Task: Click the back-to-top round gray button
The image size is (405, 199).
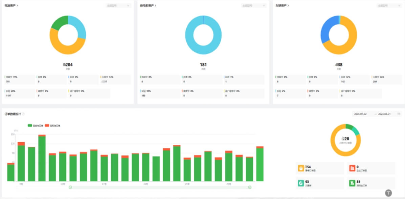Action: pos(388,193)
